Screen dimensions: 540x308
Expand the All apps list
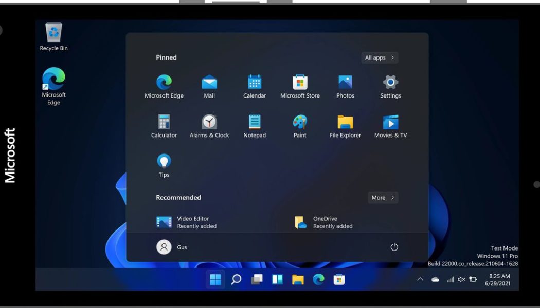379,57
